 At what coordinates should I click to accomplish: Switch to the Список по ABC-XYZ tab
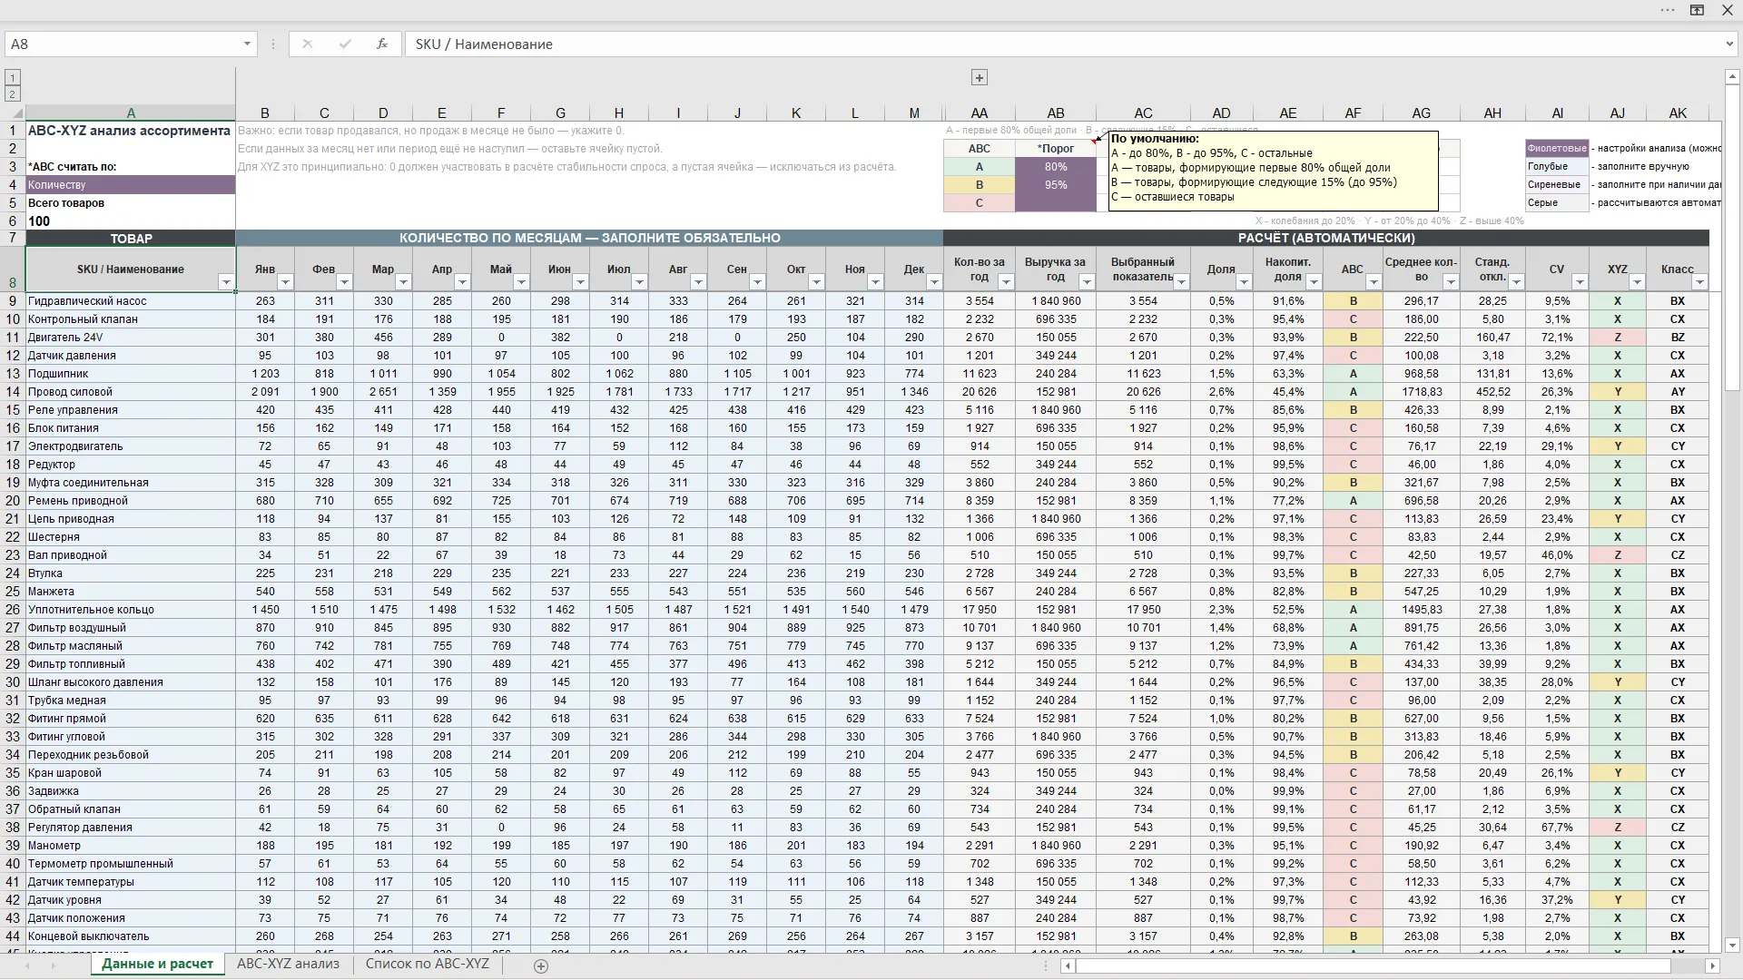pyautogui.click(x=427, y=964)
